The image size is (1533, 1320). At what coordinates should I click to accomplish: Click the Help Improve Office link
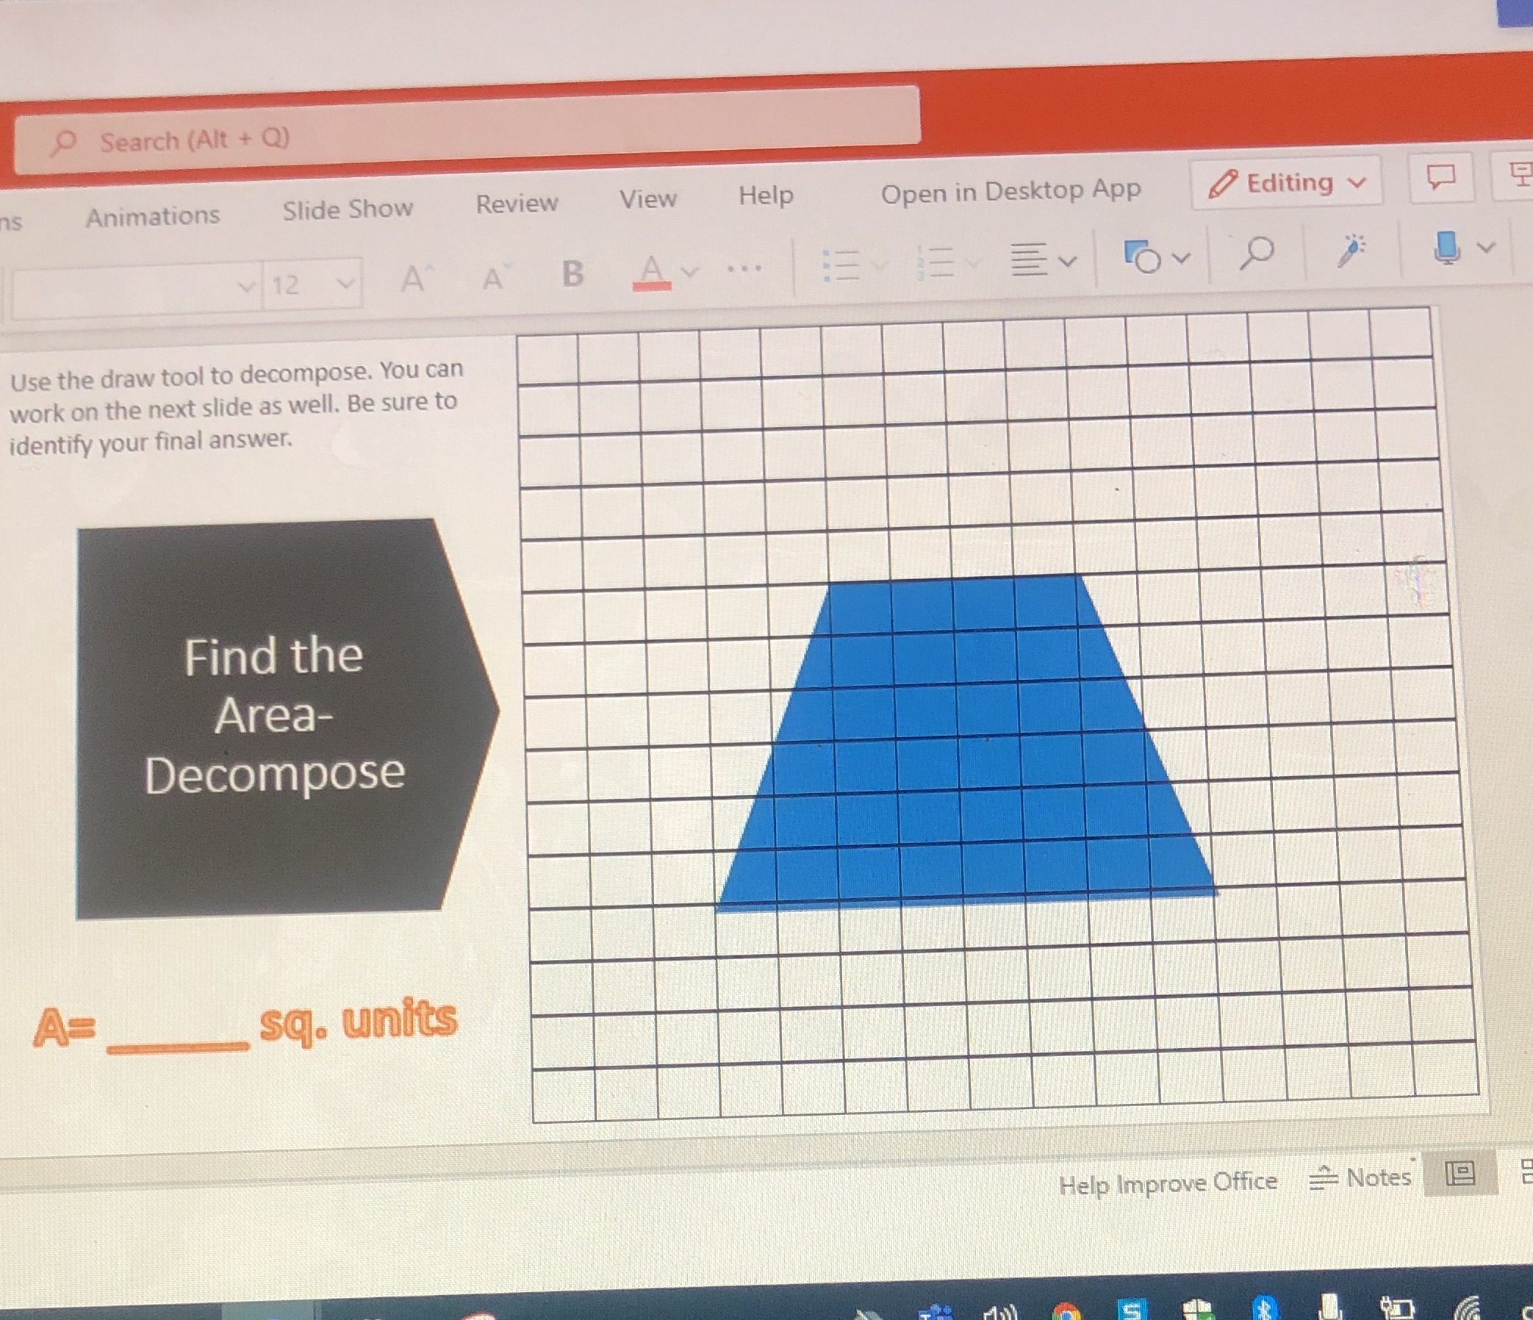[x=1169, y=1183]
